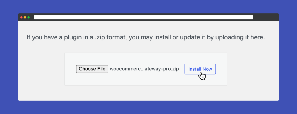
Task: Click the gray page area left of the upload box
Action: [x=41, y=69]
